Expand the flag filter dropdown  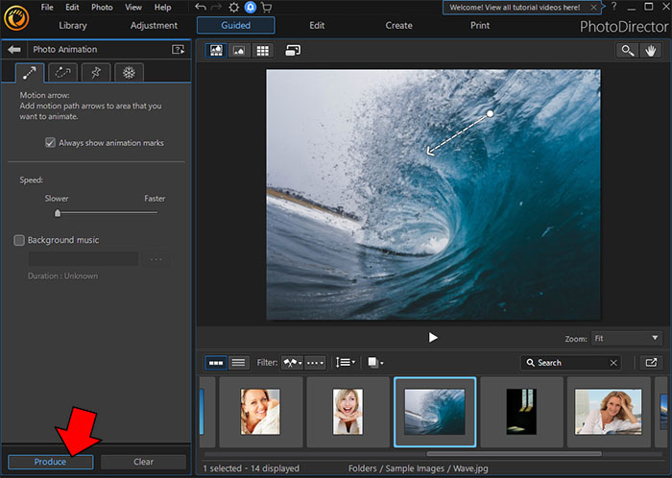click(x=293, y=363)
